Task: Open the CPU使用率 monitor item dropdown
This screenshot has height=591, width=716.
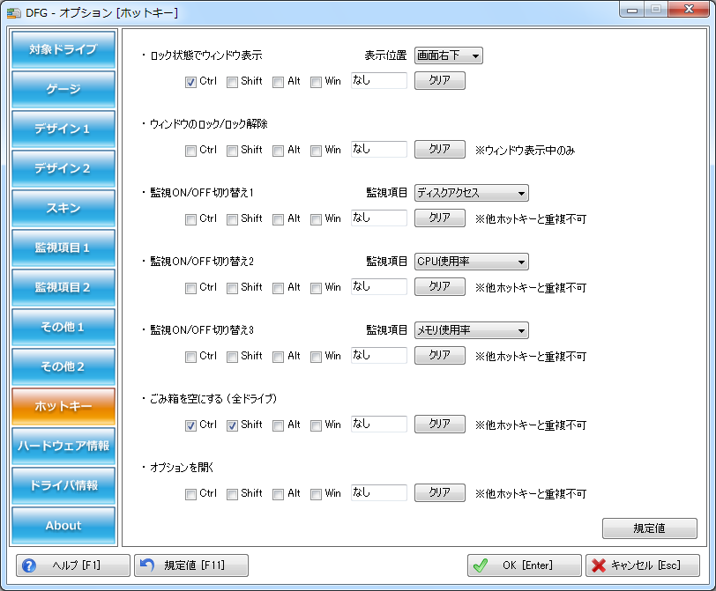Action: coord(471,262)
